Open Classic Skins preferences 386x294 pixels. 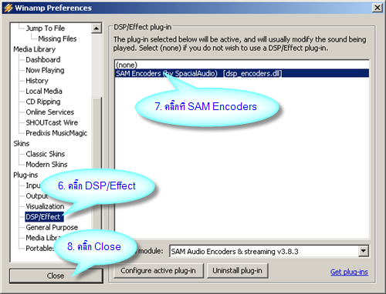pos(46,154)
